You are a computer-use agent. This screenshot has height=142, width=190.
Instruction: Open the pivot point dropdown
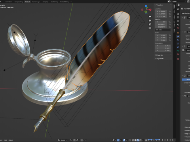[70, 140]
